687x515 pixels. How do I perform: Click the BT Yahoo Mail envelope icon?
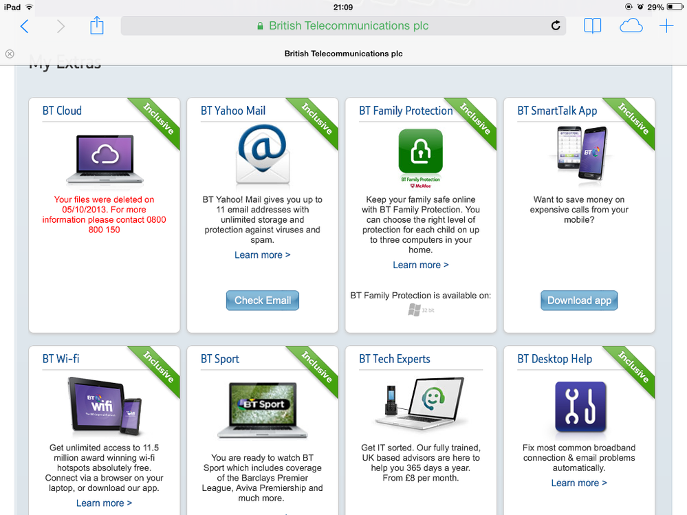point(263,154)
